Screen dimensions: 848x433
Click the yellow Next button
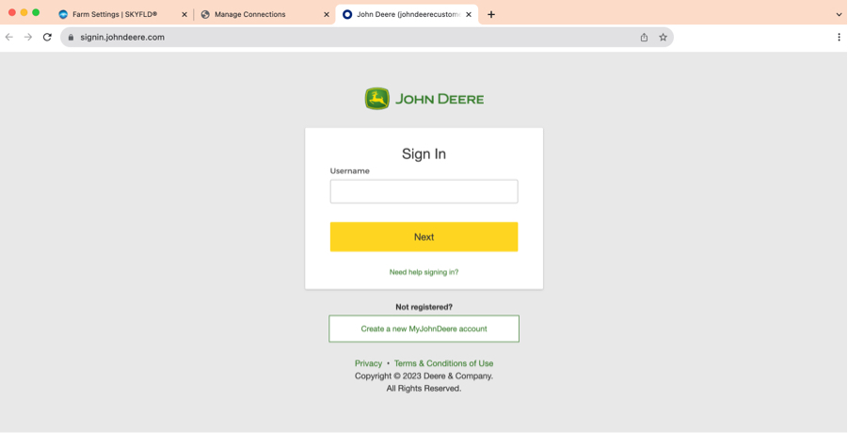tap(424, 237)
